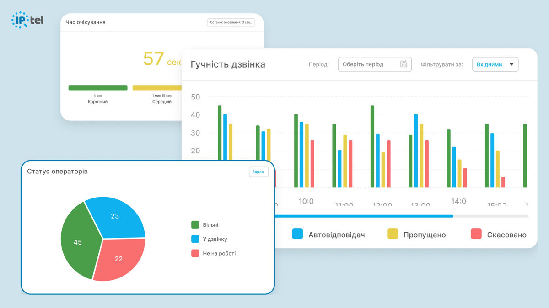Screen dimensions: 549x308
Task: Click the blue Автовідповідач legend swatch
Action: click(297, 234)
